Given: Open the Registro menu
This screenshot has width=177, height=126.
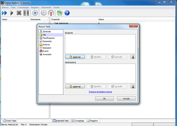Looking at the screenshot, I should [35, 7].
